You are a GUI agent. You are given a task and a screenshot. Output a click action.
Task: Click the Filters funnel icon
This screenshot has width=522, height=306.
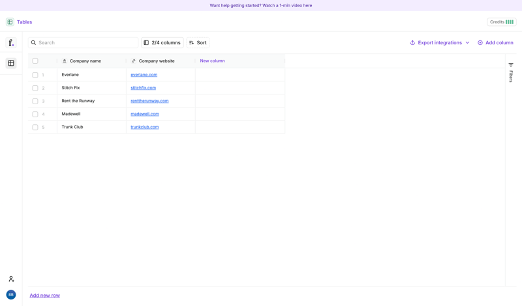tap(511, 65)
